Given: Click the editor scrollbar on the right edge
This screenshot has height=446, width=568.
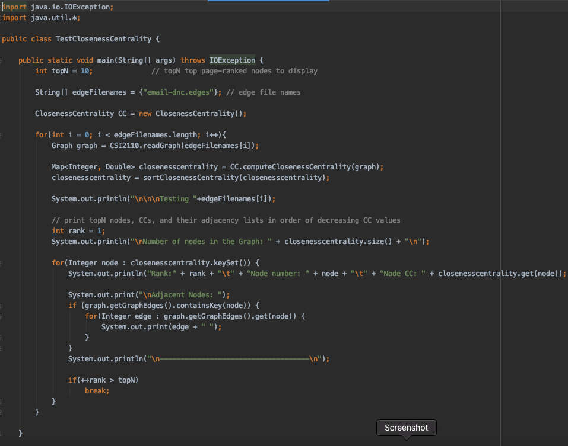Looking at the screenshot, I should [564, 178].
